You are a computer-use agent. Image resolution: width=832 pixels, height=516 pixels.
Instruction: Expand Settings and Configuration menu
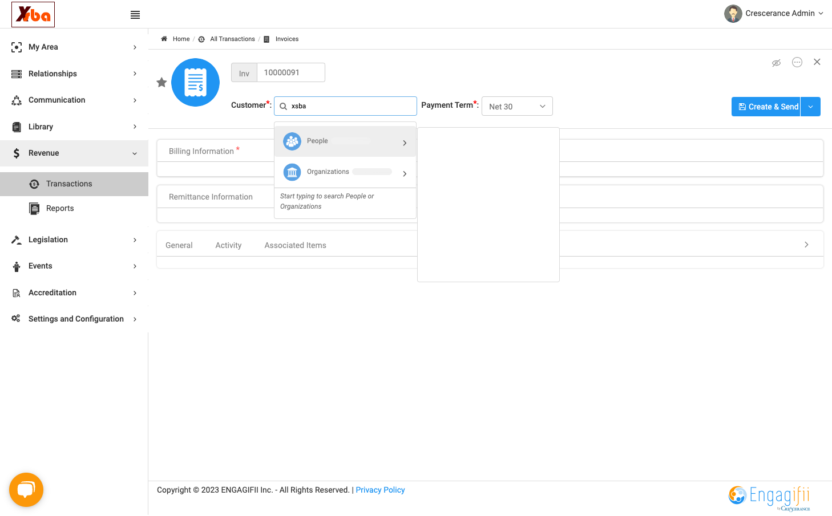pos(74,319)
